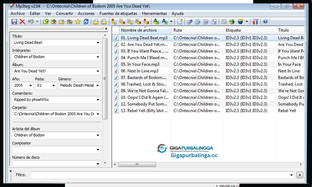Sort by Nombre de archivo column header

(145, 30)
